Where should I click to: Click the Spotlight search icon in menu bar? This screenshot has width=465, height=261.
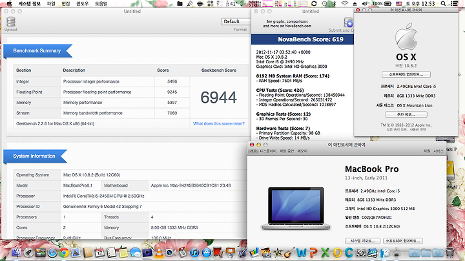pos(443,4)
